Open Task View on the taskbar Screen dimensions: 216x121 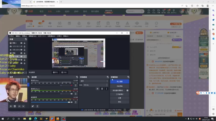[x=19, y=119]
